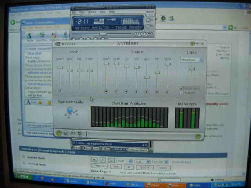Select the Guided Mode radio button
251x188 pixels.
click(24, 157)
